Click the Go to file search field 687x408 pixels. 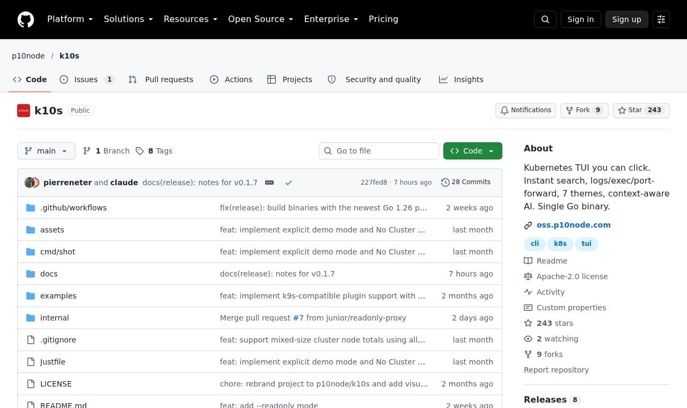(x=379, y=151)
